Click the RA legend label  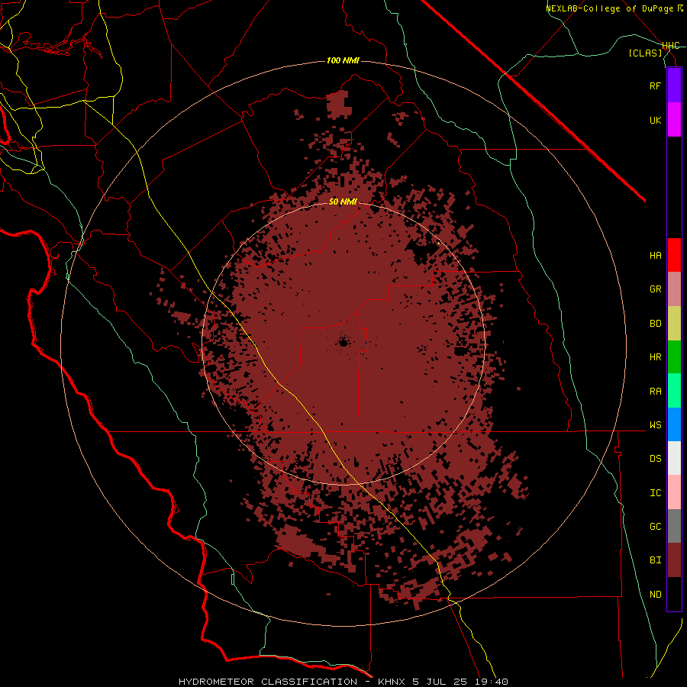point(655,392)
